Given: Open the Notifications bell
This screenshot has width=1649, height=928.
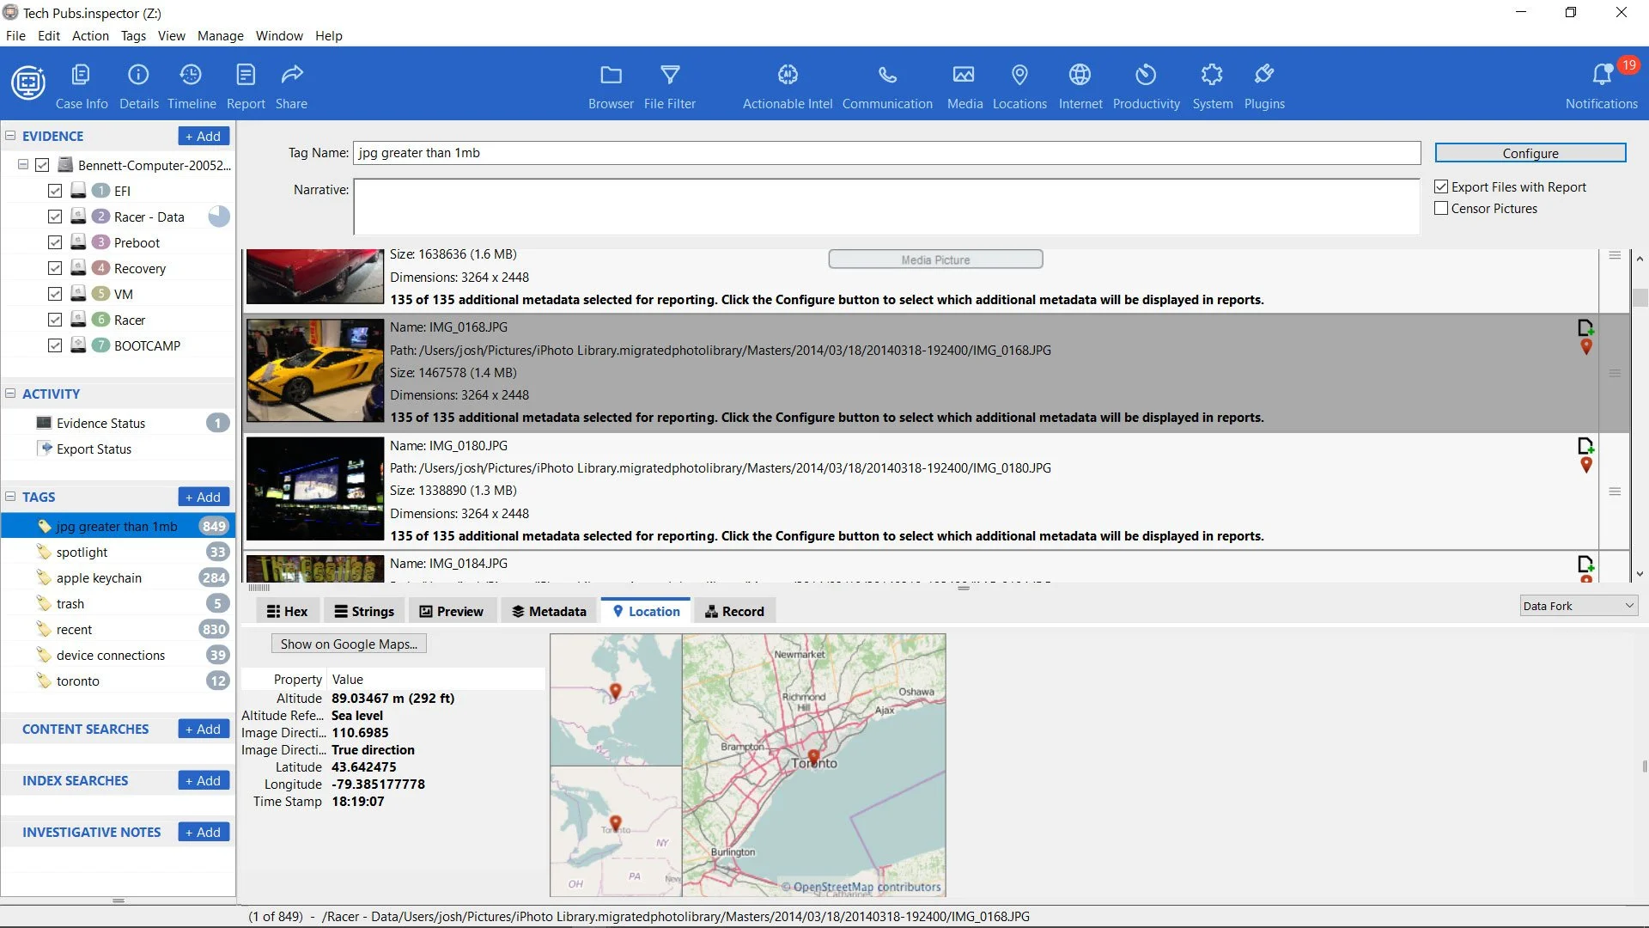Looking at the screenshot, I should pyautogui.click(x=1601, y=85).
